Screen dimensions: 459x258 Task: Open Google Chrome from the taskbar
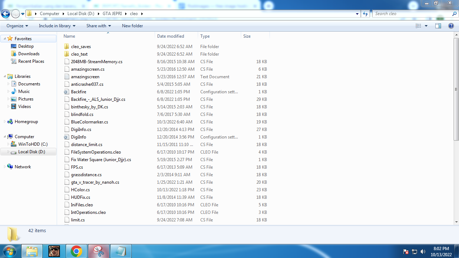[x=76, y=251]
